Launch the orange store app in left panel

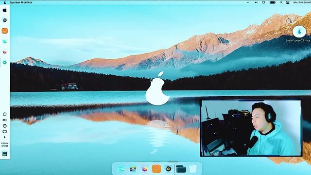coord(5,31)
